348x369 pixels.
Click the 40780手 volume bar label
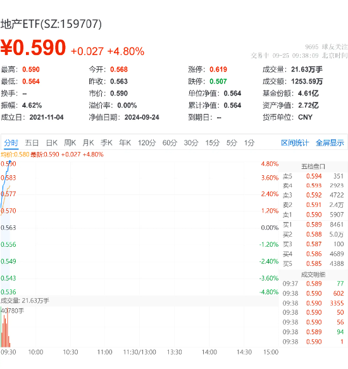pos(13,311)
